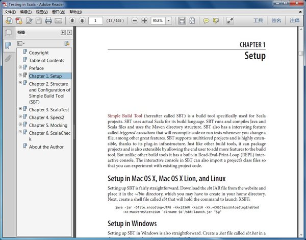
Task: Click the Setup in Windows heading
Action: 132,223
